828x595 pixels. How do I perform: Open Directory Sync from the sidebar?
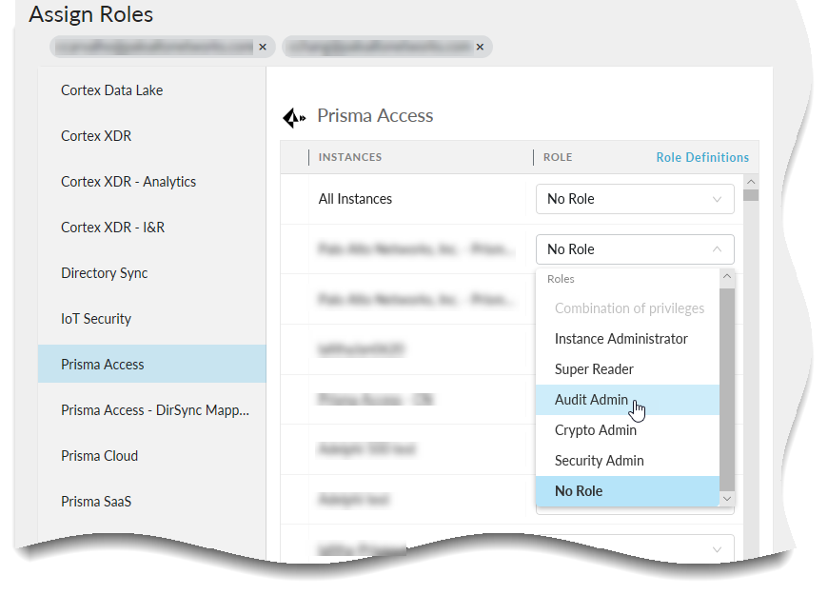click(104, 273)
